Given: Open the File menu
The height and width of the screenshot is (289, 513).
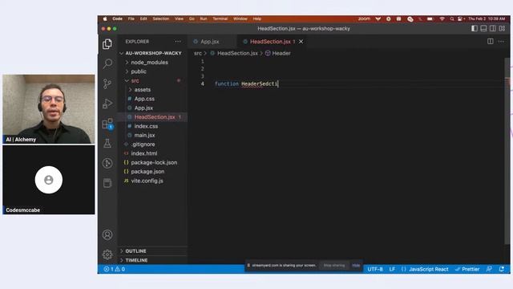Looking at the screenshot, I should (131, 18).
